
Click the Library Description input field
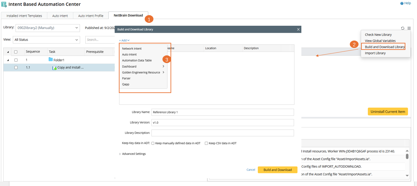click(223, 133)
